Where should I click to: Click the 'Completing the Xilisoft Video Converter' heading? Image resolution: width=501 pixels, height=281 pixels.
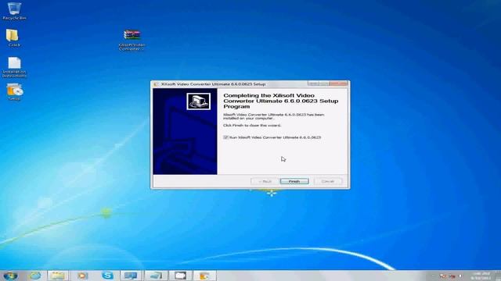tap(280, 101)
